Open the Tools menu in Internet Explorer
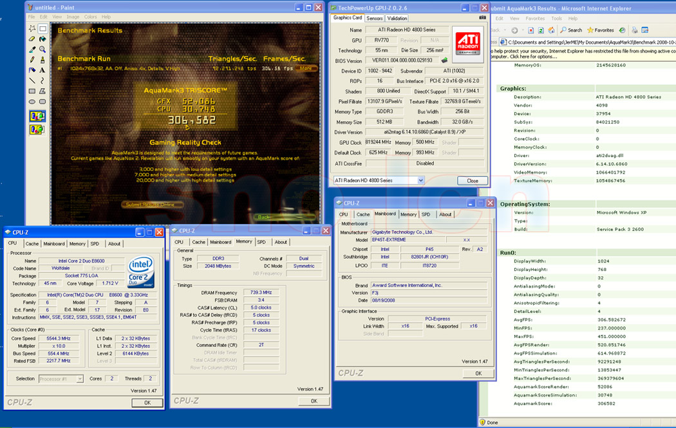 click(x=557, y=19)
